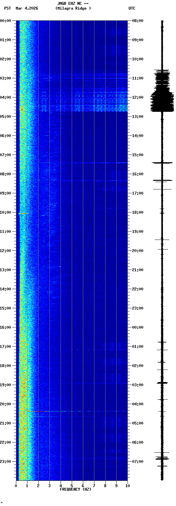Select the 16:00 label on PST axis
Image resolution: width=176 pixels, height=506 pixels.
click(x=5, y=327)
